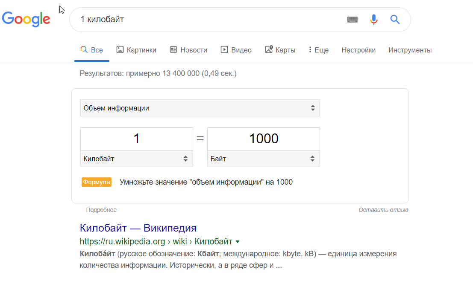Image resolution: width=473 pixels, height=284 pixels.
Task: Go to the 'Видео' tab
Action: point(236,50)
